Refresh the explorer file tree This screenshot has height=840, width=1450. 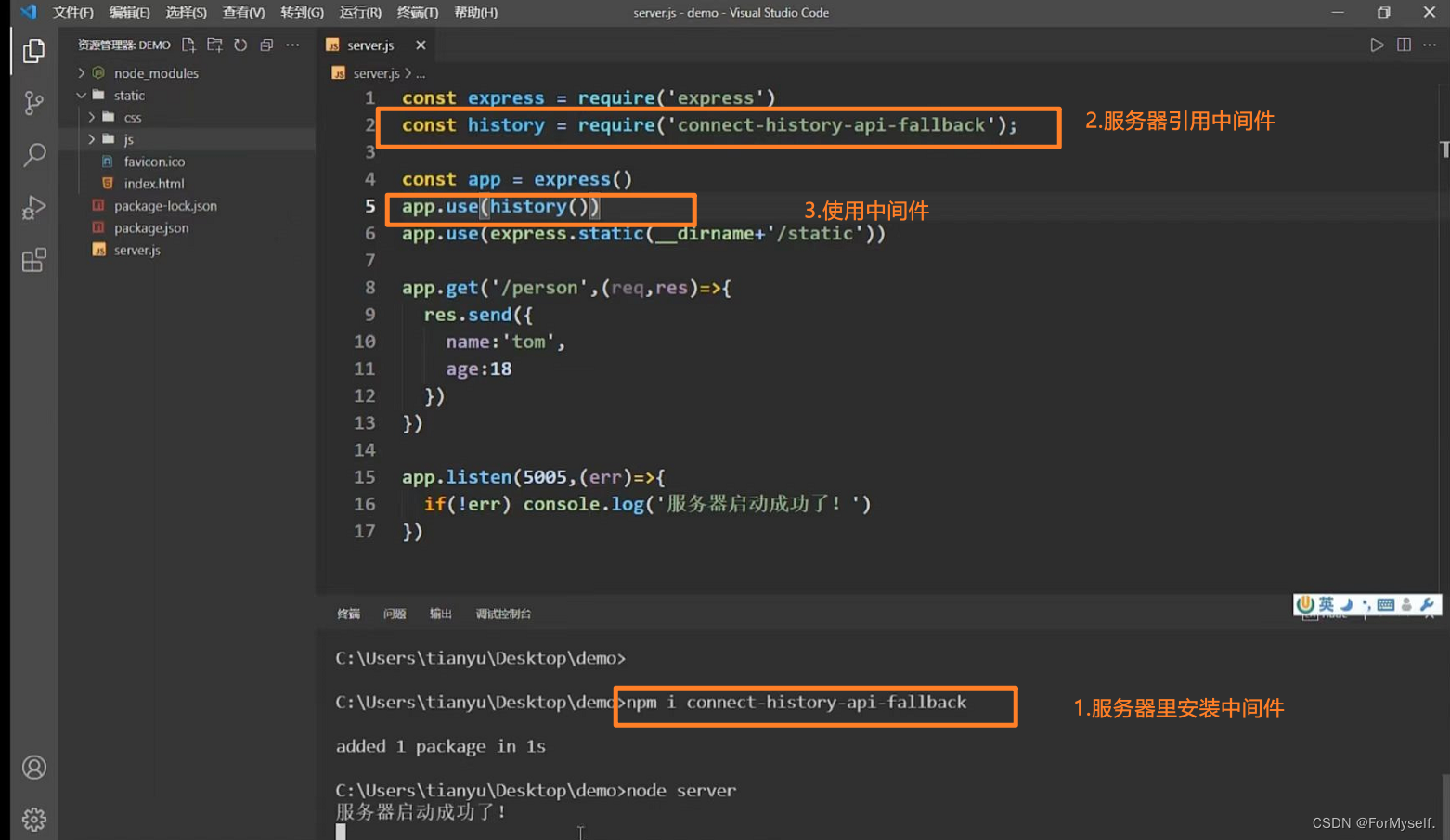(240, 45)
